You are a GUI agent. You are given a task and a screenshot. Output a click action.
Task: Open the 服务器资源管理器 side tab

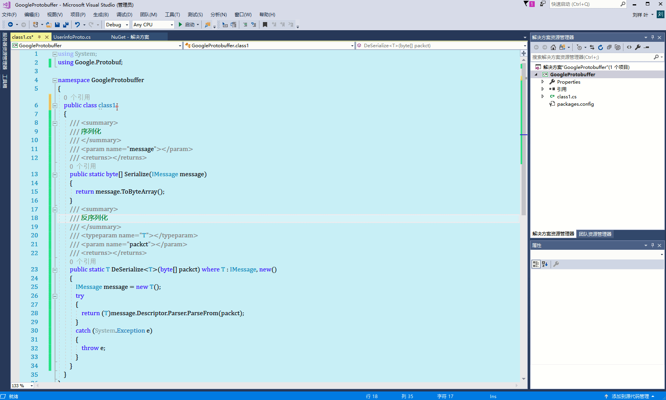point(5,51)
